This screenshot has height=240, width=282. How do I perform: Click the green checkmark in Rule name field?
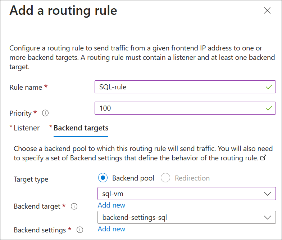(268, 87)
